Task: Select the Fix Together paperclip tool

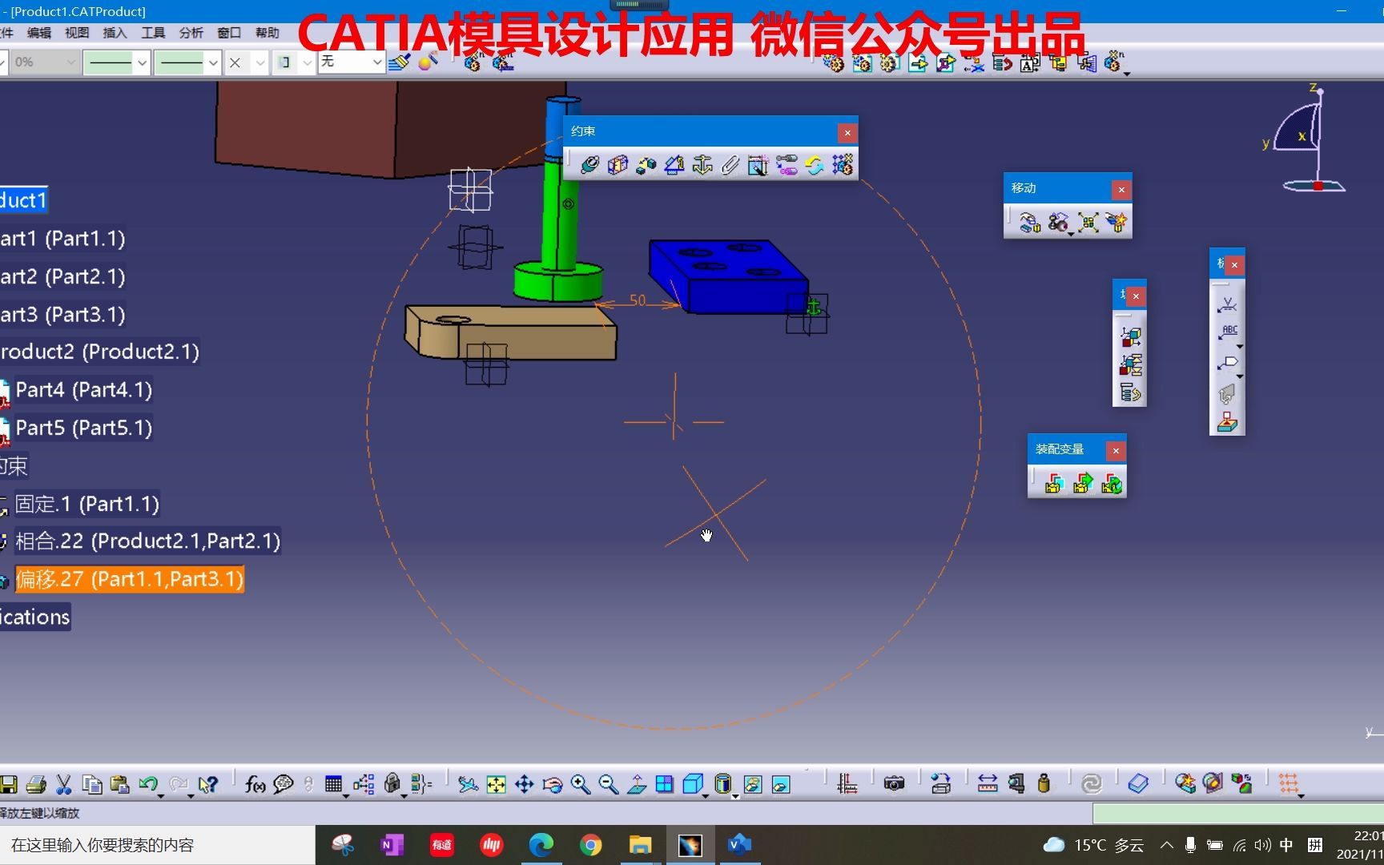Action: click(730, 165)
